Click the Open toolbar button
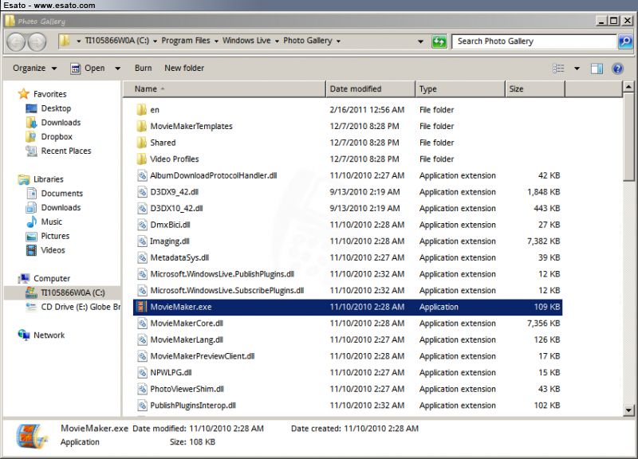 pos(89,69)
